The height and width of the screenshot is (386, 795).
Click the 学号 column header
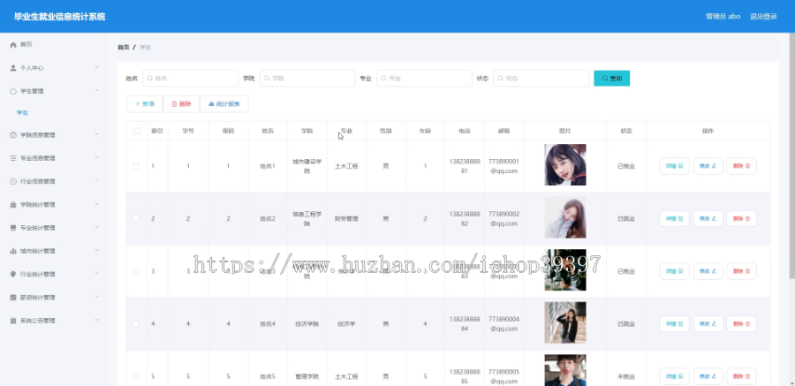pyautogui.click(x=188, y=131)
